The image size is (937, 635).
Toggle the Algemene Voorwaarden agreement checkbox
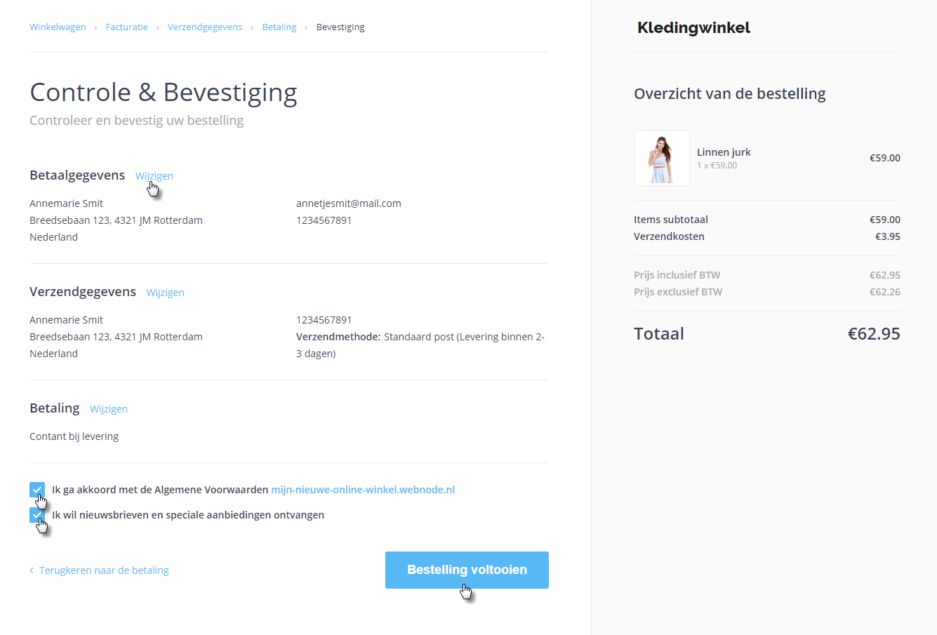[37, 490]
